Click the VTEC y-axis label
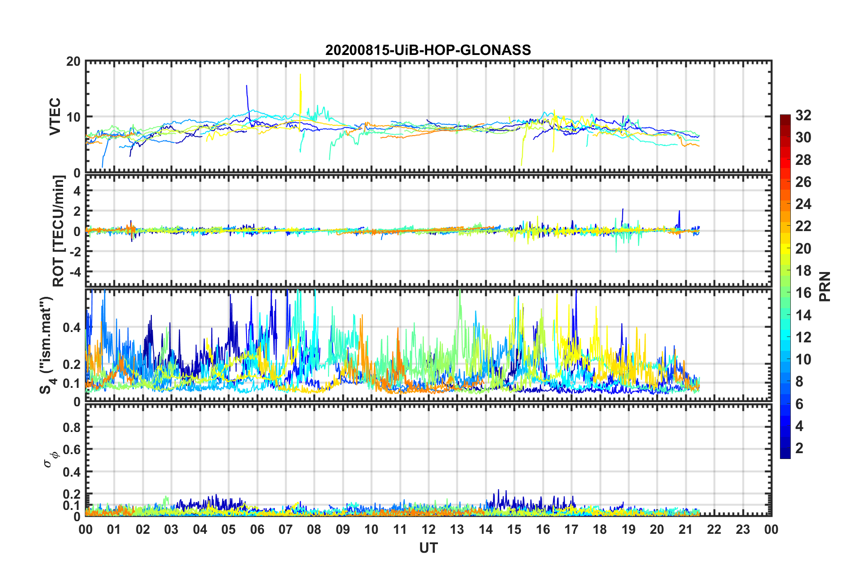 (x=55, y=117)
